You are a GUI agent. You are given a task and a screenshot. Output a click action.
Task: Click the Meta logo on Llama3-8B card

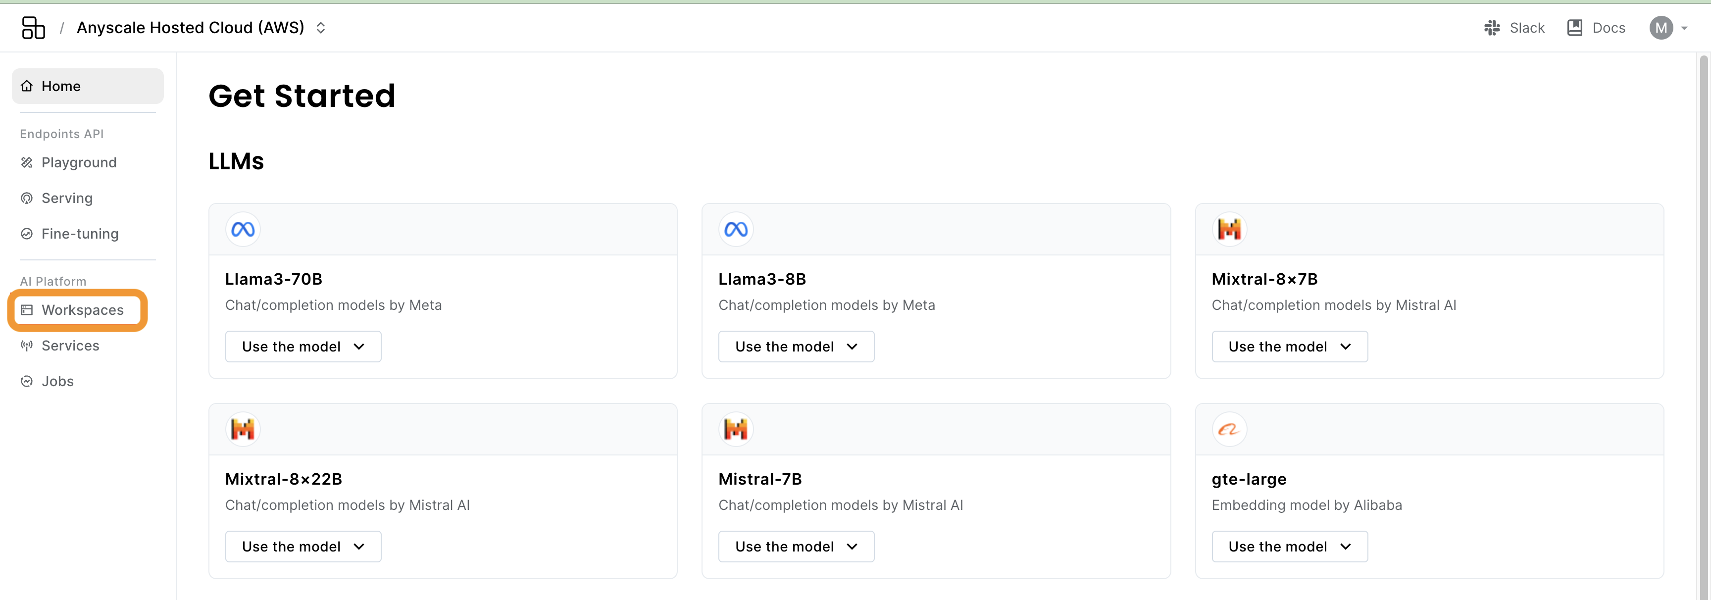[x=736, y=229]
